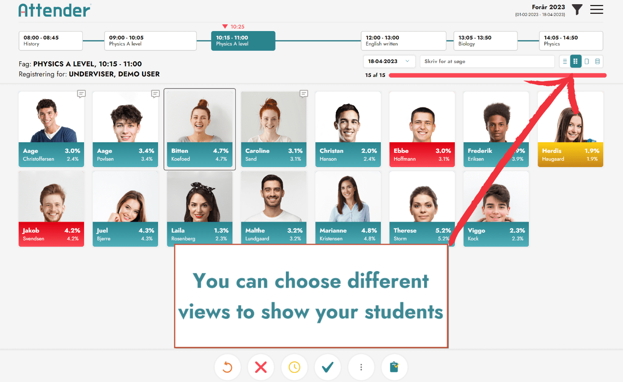
Task: Click the student search field
Action: pos(487,61)
